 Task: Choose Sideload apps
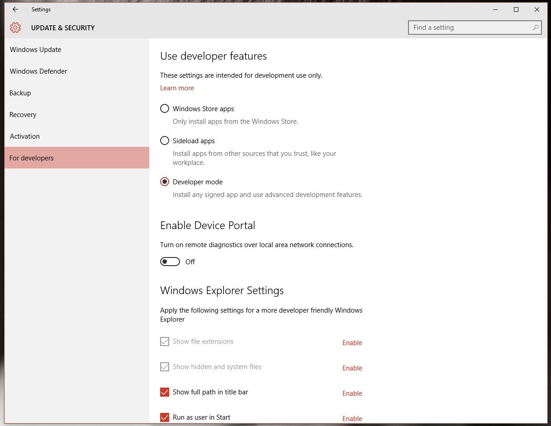tap(165, 140)
